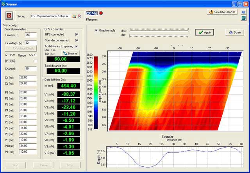250x173 pixels.
Task: Click the Tx Voltage Check button
Action: point(21,48)
